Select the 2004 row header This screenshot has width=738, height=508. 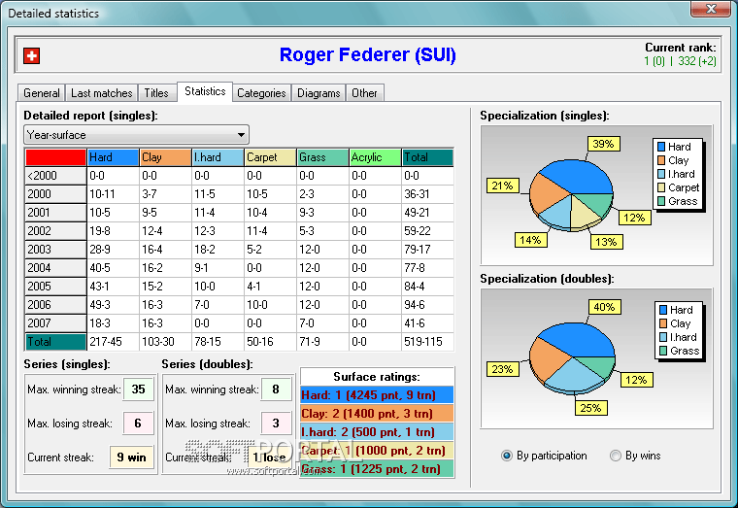click(55, 268)
